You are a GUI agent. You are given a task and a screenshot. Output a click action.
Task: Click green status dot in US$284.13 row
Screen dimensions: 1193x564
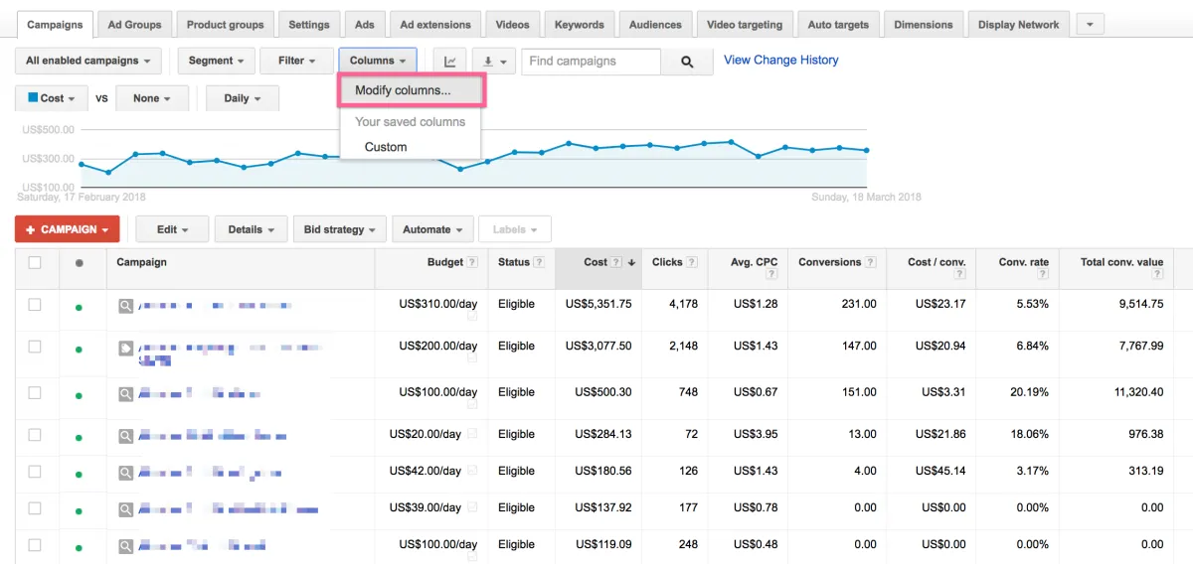(79, 437)
